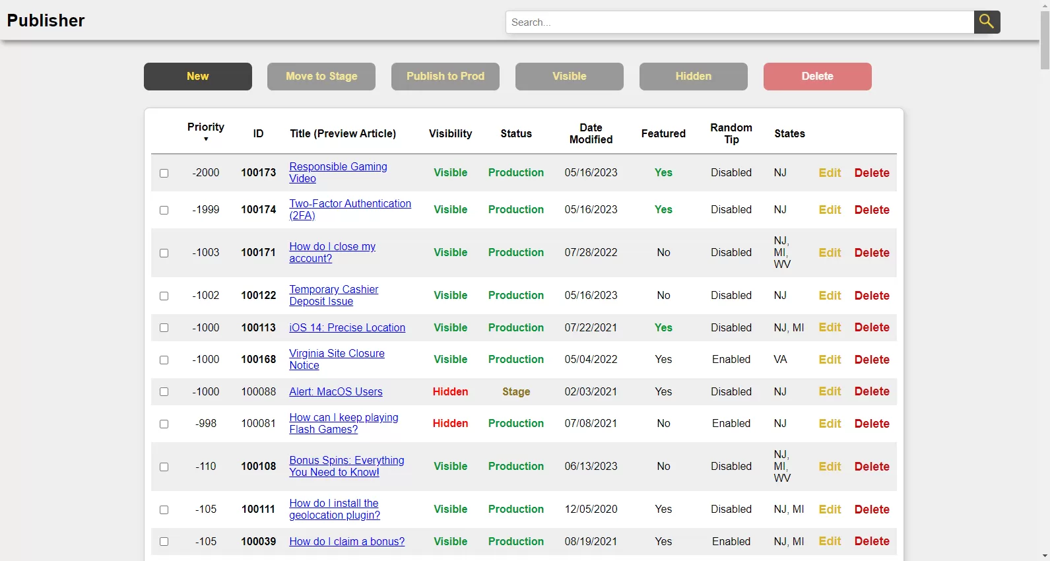1050x561 pixels.
Task: Tick checkbox for How do I close my account
Action: [x=164, y=253]
